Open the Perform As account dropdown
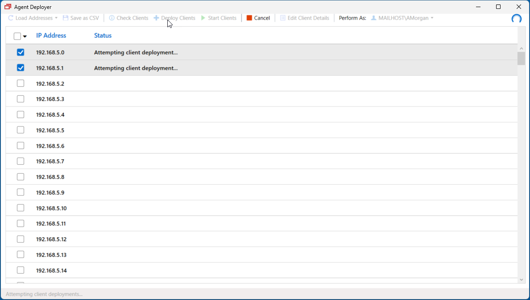 (432, 18)
